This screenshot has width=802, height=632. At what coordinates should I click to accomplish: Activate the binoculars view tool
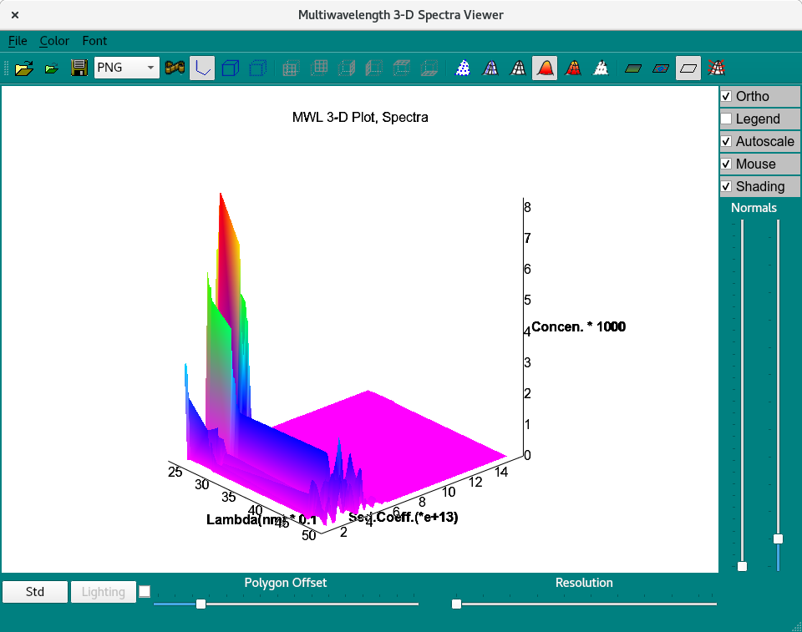tap(175, 68)
